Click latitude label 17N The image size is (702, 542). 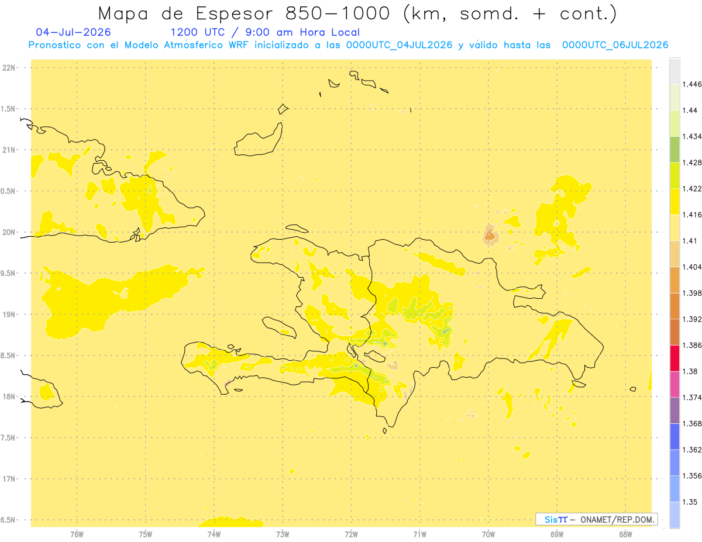point(9,479)
